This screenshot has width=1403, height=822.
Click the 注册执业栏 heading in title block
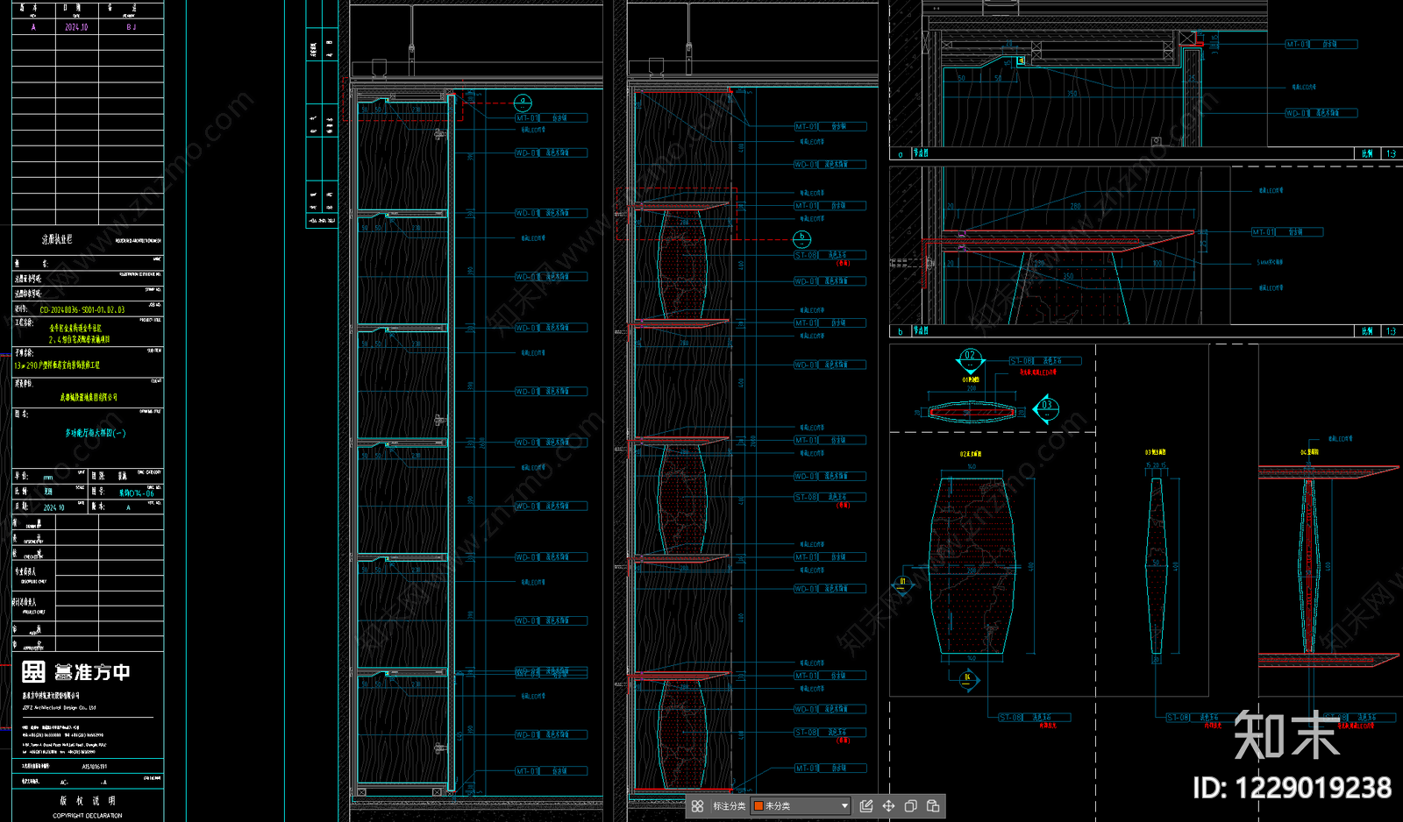click(x=58, y=239)
